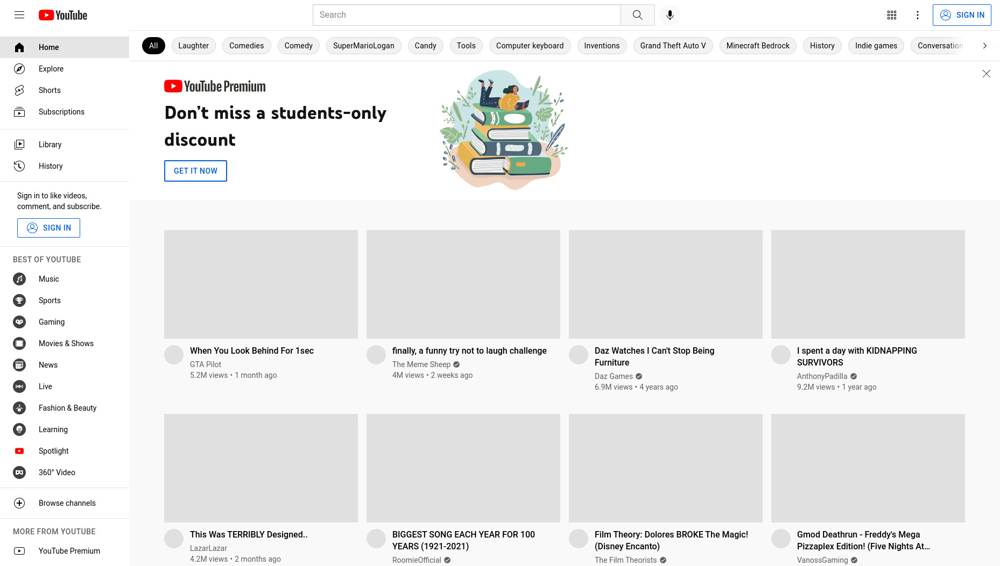
Task: Show more topic chips with arrow
Action: click(x=985, y=46)
